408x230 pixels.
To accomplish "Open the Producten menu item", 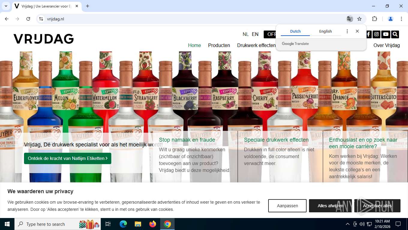I will [x=219, y=45].
